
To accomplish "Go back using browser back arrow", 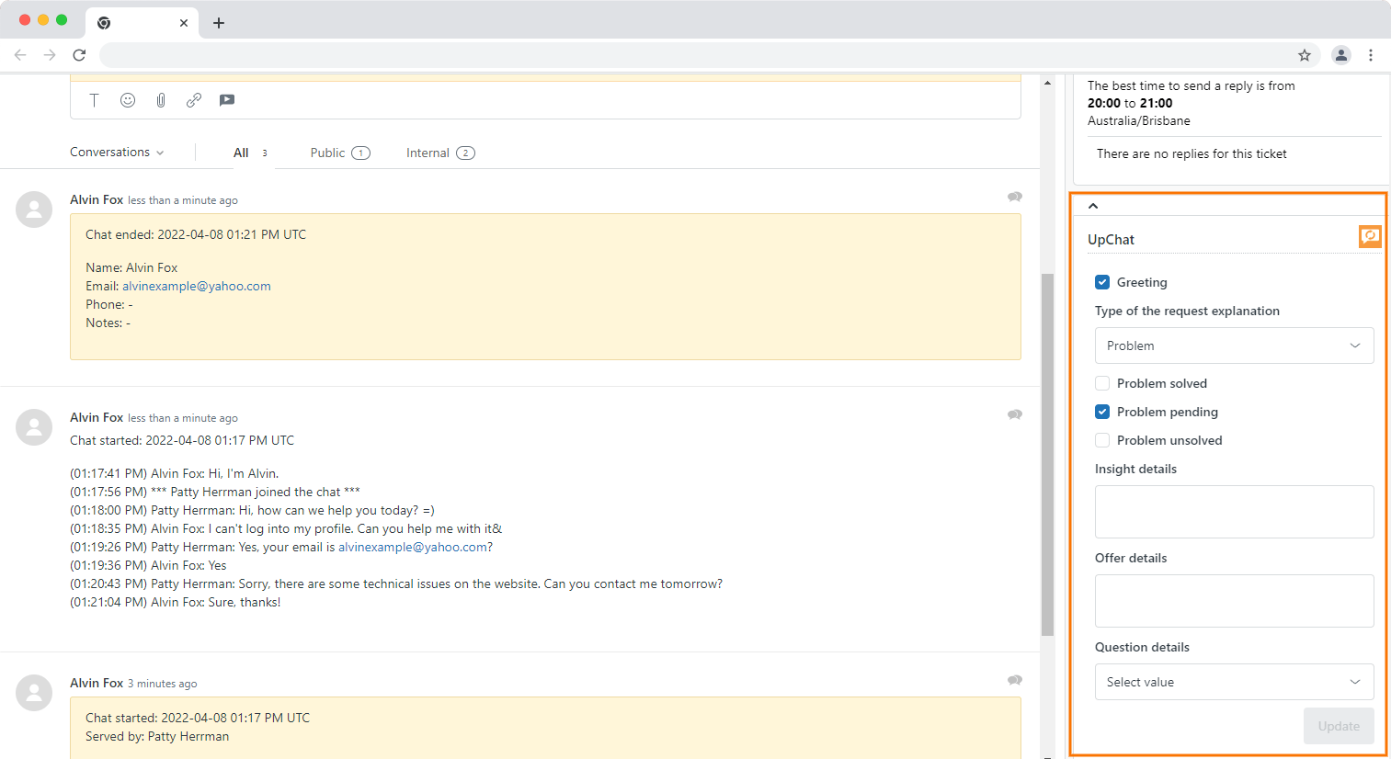I will 20,55.
